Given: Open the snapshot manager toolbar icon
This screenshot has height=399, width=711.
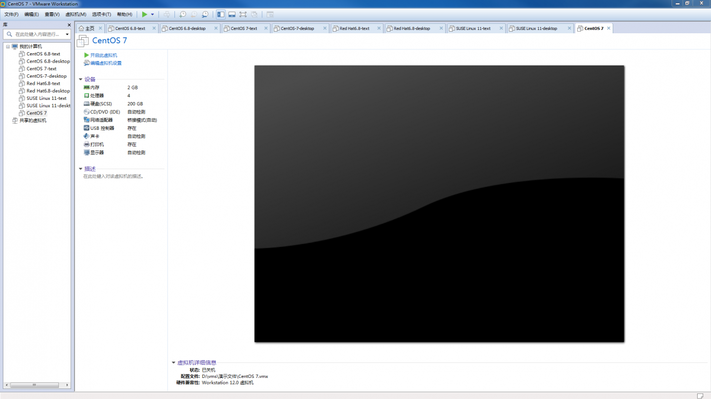Looking at the screenshot, I should (205, 14).
